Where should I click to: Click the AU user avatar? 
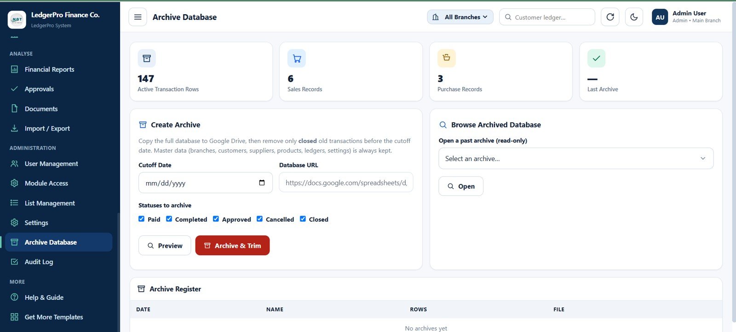click(x=660, y=17)
